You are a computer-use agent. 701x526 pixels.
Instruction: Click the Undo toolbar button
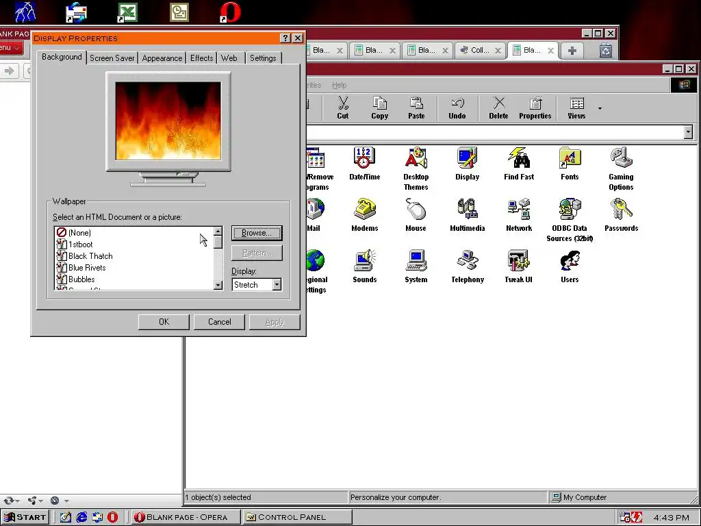pyautogui.click(x=457, y=108)
